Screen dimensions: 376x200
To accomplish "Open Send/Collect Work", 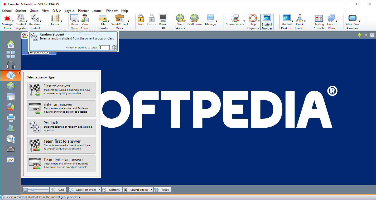I will point(120,22).
